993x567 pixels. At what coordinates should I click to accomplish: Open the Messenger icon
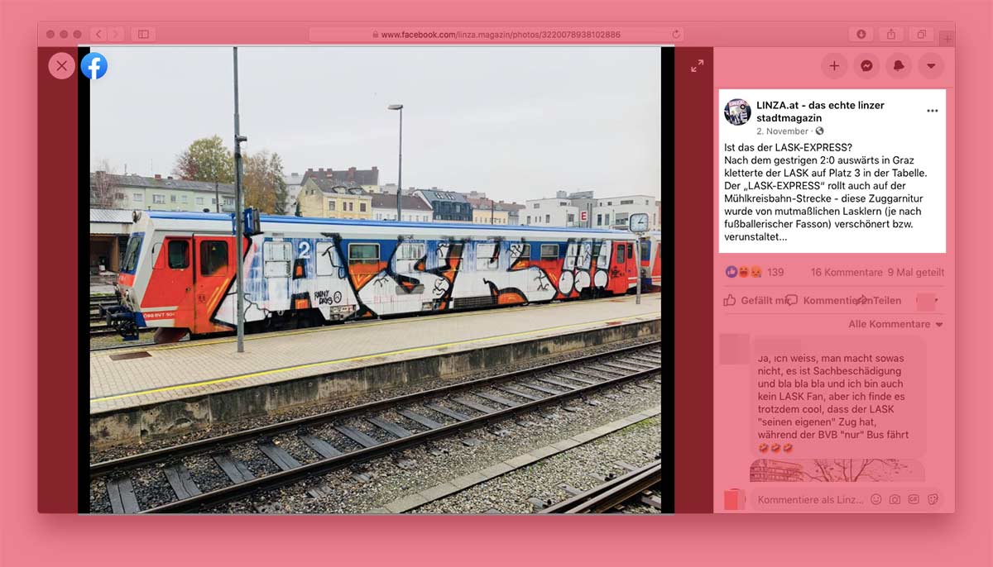(866, 66)
